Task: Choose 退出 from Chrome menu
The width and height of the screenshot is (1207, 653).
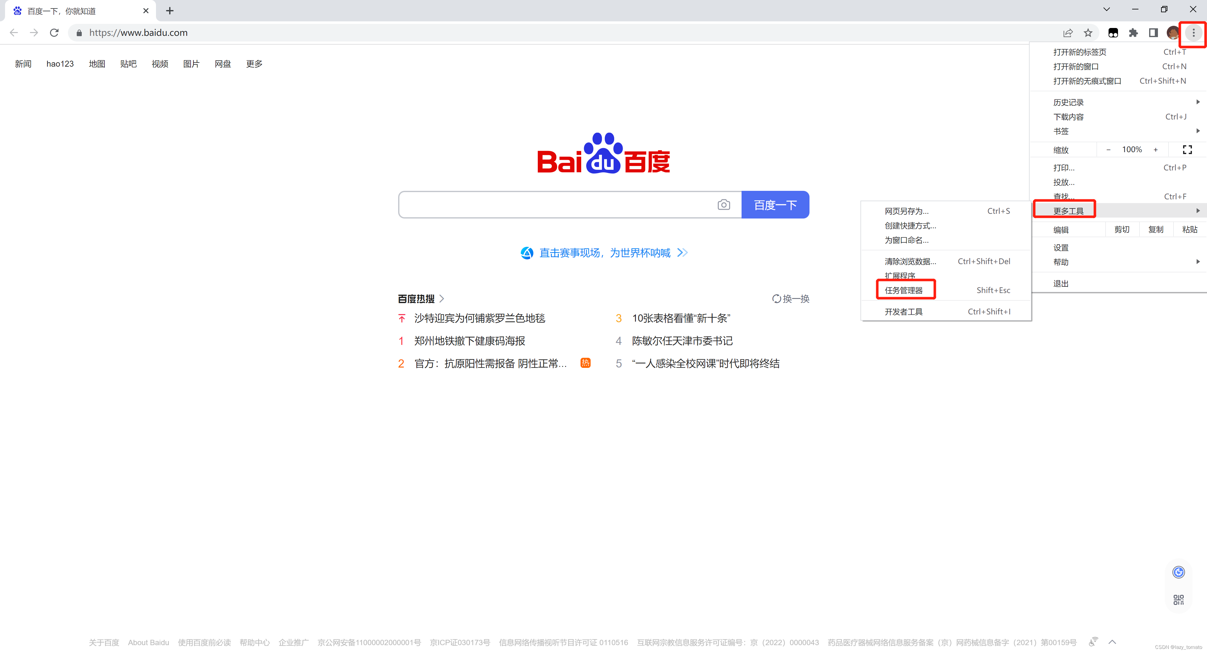Action: coord(1118,283)
